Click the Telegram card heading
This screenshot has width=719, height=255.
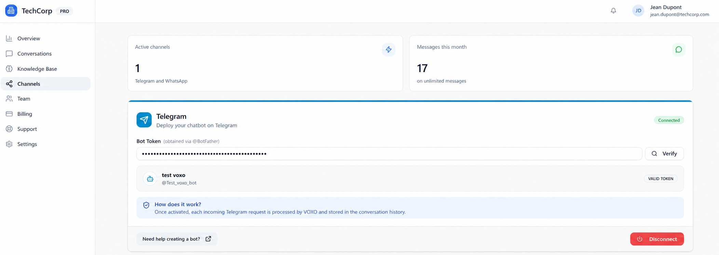(171, 116)
